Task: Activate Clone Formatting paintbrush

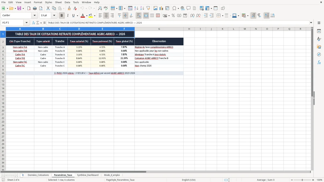Action: click(69, 8)
